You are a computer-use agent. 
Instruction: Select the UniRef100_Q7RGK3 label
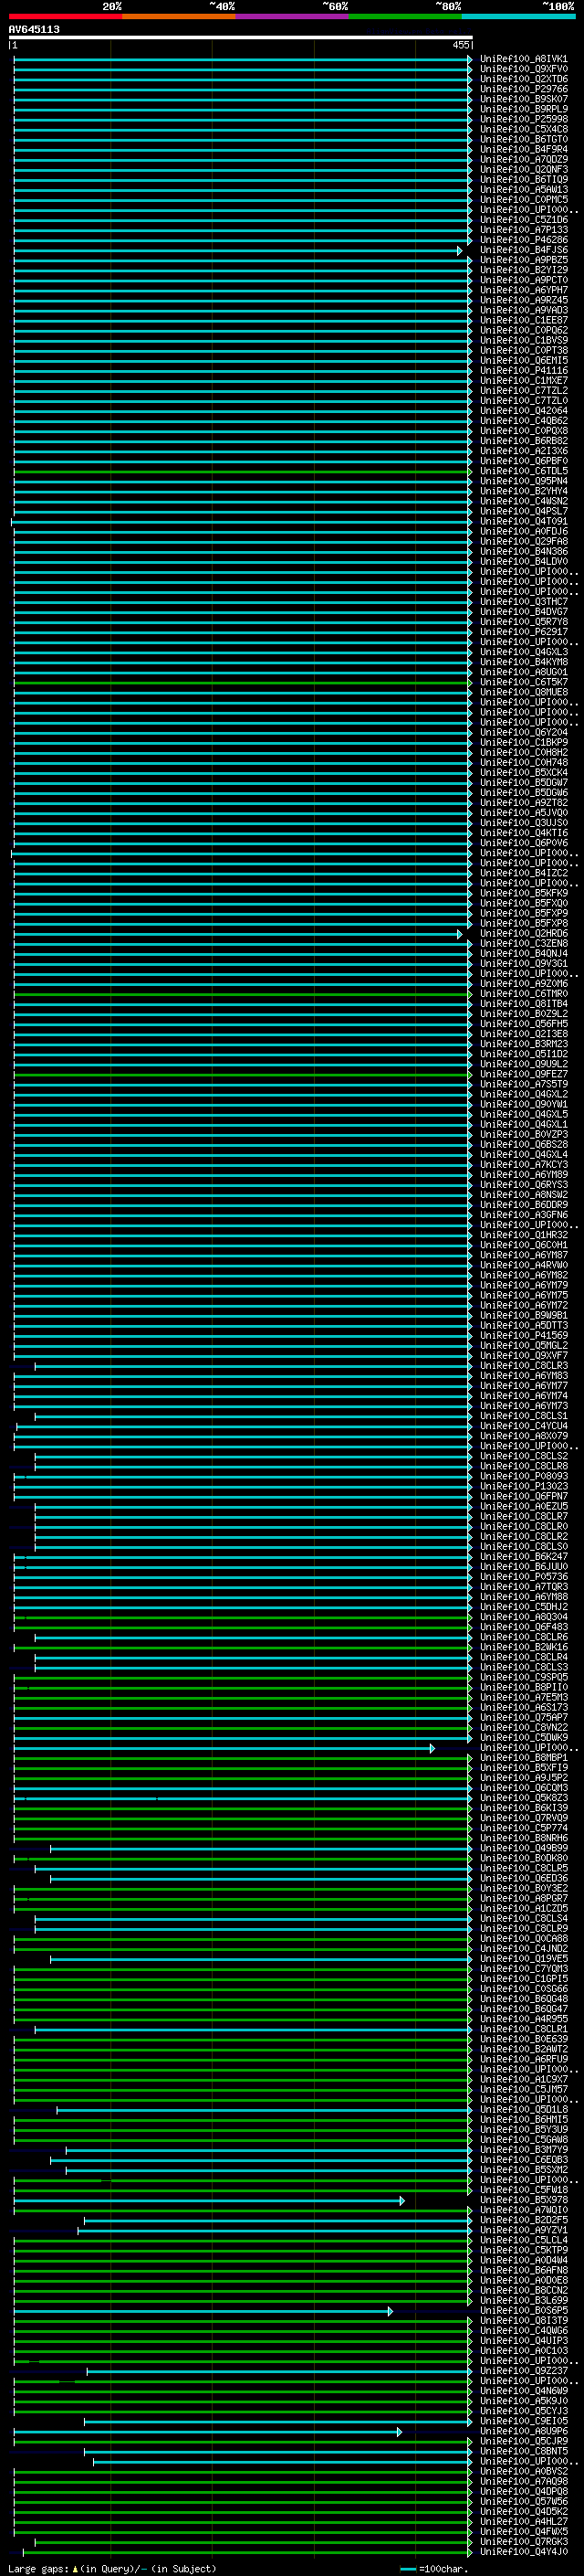click(523, 2542)
